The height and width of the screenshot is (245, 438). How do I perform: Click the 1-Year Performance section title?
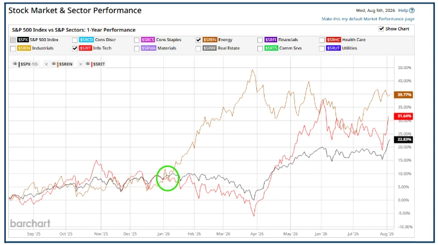tap(74, 30)
